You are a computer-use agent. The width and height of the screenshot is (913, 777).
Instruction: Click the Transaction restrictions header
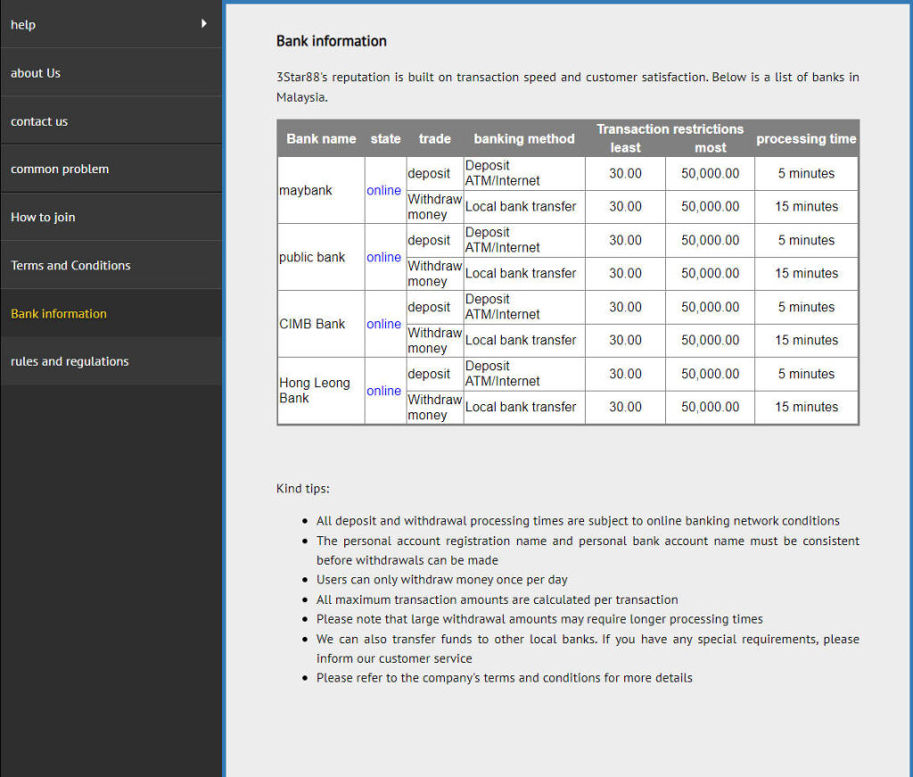point(670,129)
